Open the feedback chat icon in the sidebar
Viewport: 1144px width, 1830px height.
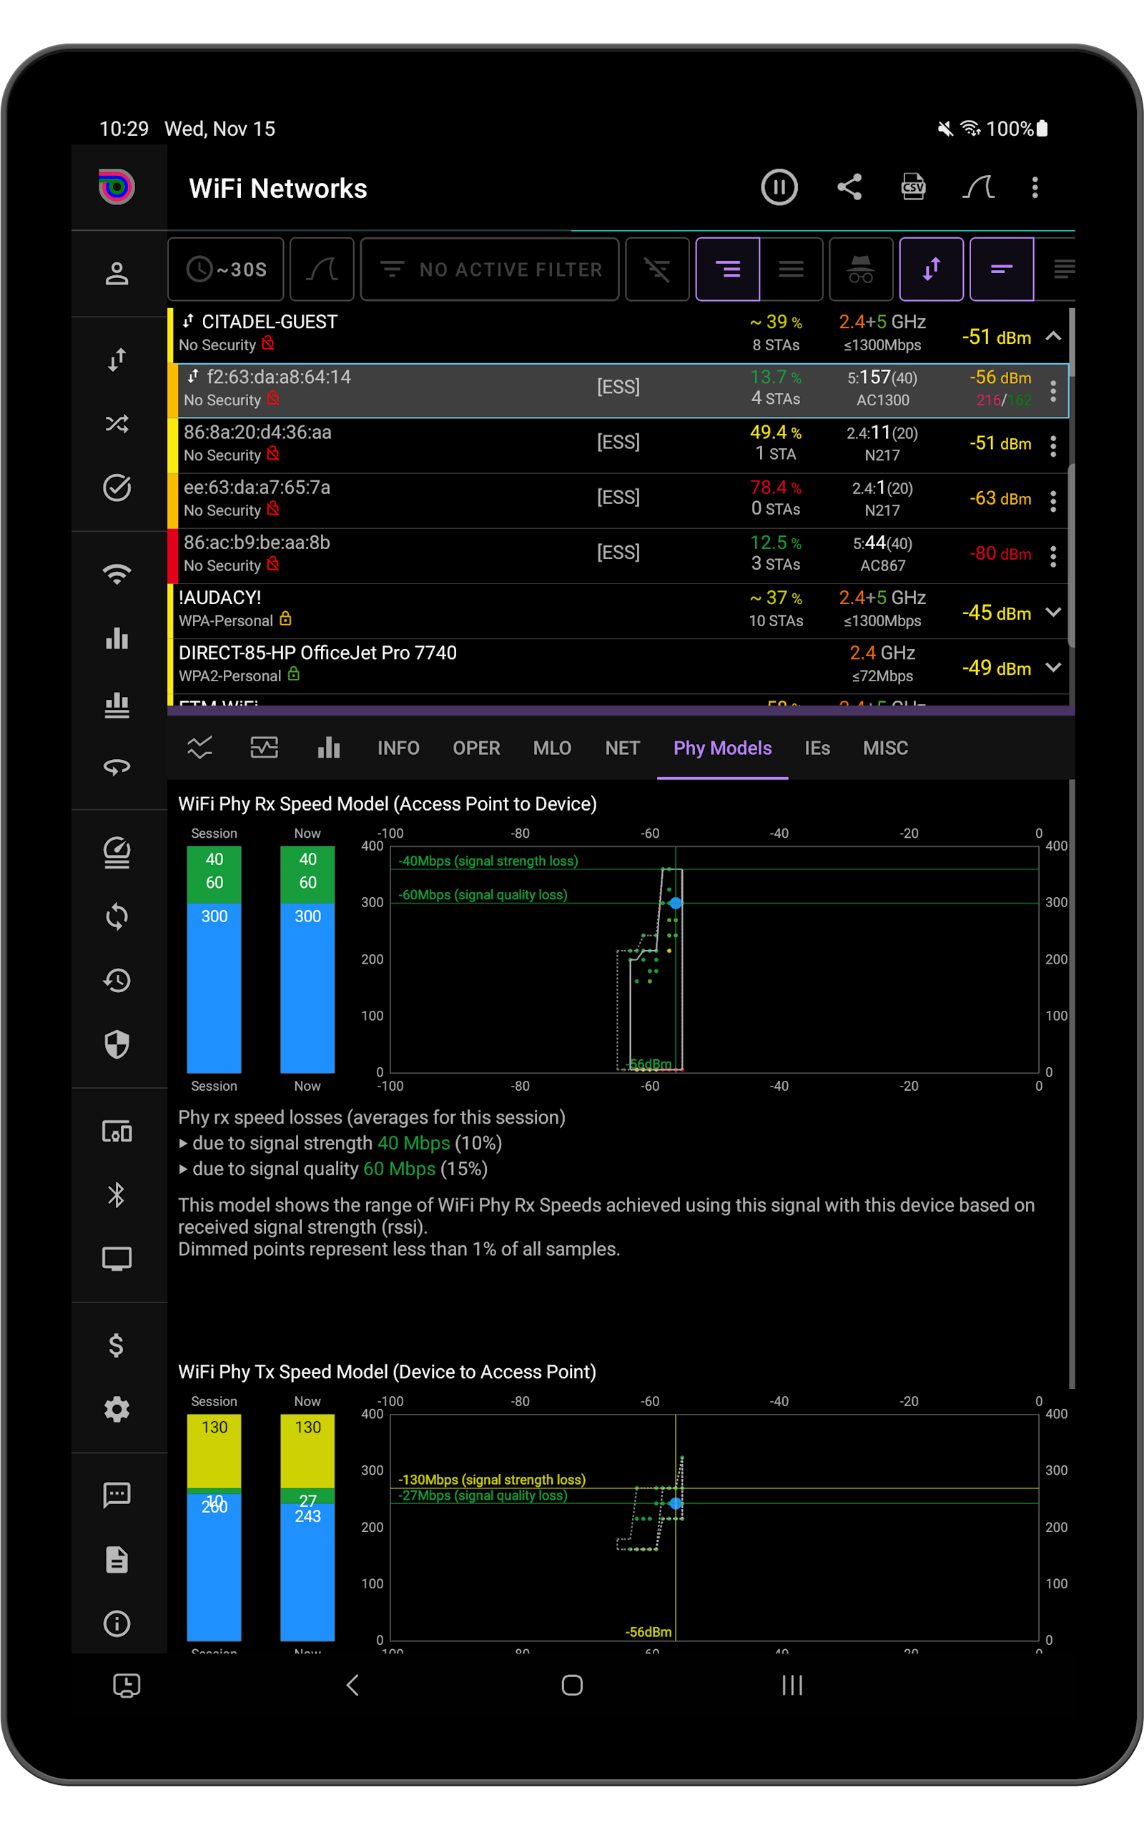tap(117, 1494)
